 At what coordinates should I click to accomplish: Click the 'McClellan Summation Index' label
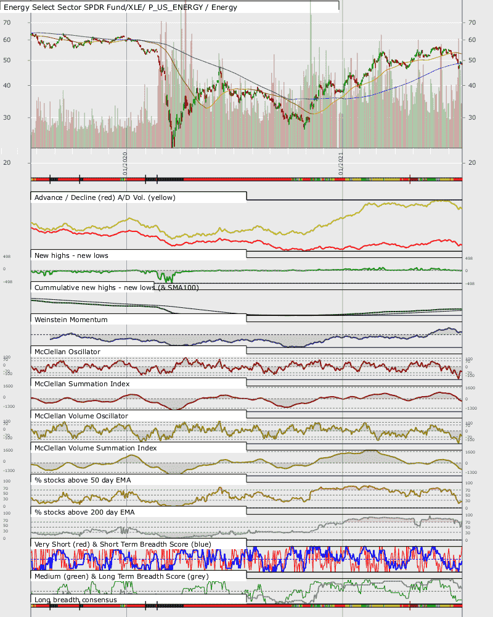click(x=82, y=384)
